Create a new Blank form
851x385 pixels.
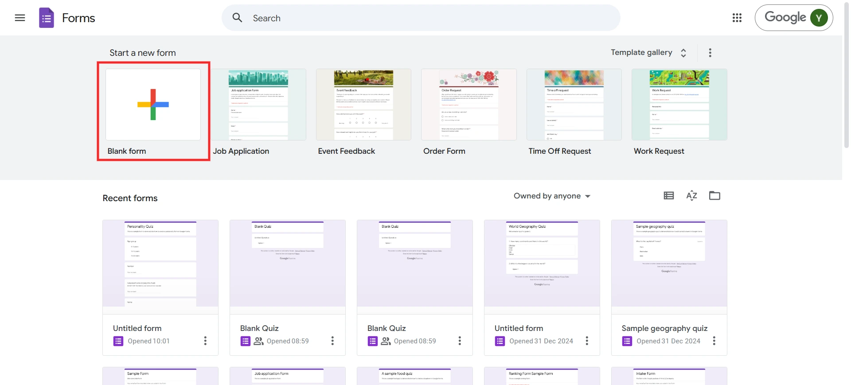tap(153, 105)
